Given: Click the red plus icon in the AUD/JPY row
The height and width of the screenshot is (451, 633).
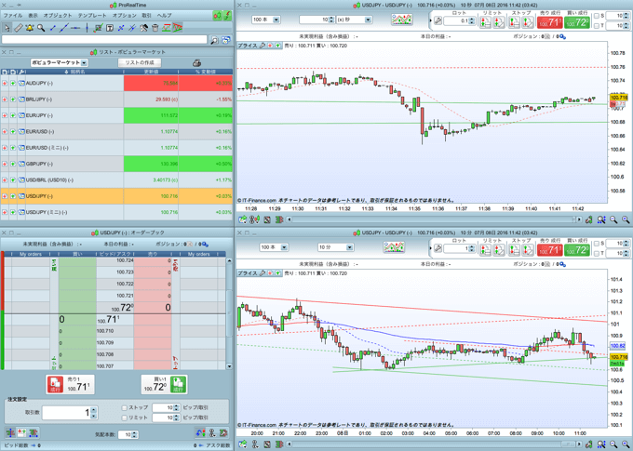Looking at the screenshot, I should tap(5, 83).
